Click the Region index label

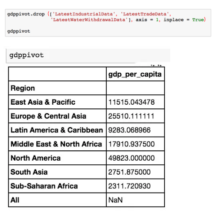coord(23,88)
